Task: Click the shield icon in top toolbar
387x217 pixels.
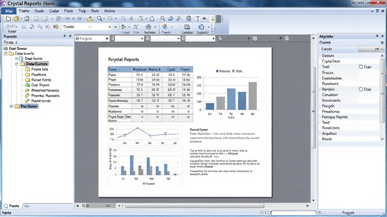Action: [x=59, y=18]
